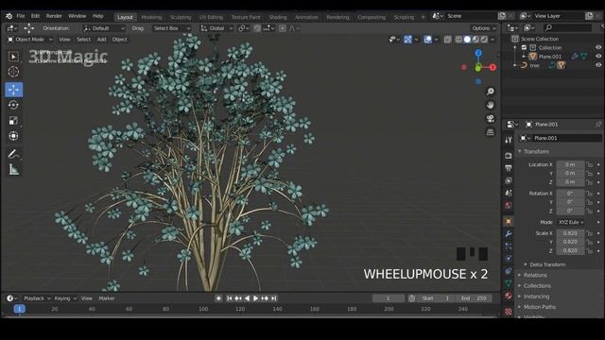605x340 pixels.
Task: Switch to the UV Editing workspace tab
Action: 211,17
